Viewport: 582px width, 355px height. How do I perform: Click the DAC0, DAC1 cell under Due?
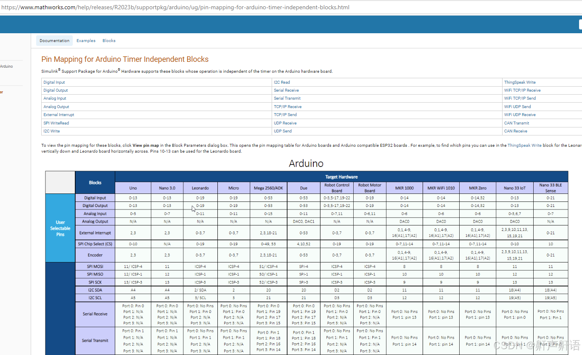[x=304, y=221]
